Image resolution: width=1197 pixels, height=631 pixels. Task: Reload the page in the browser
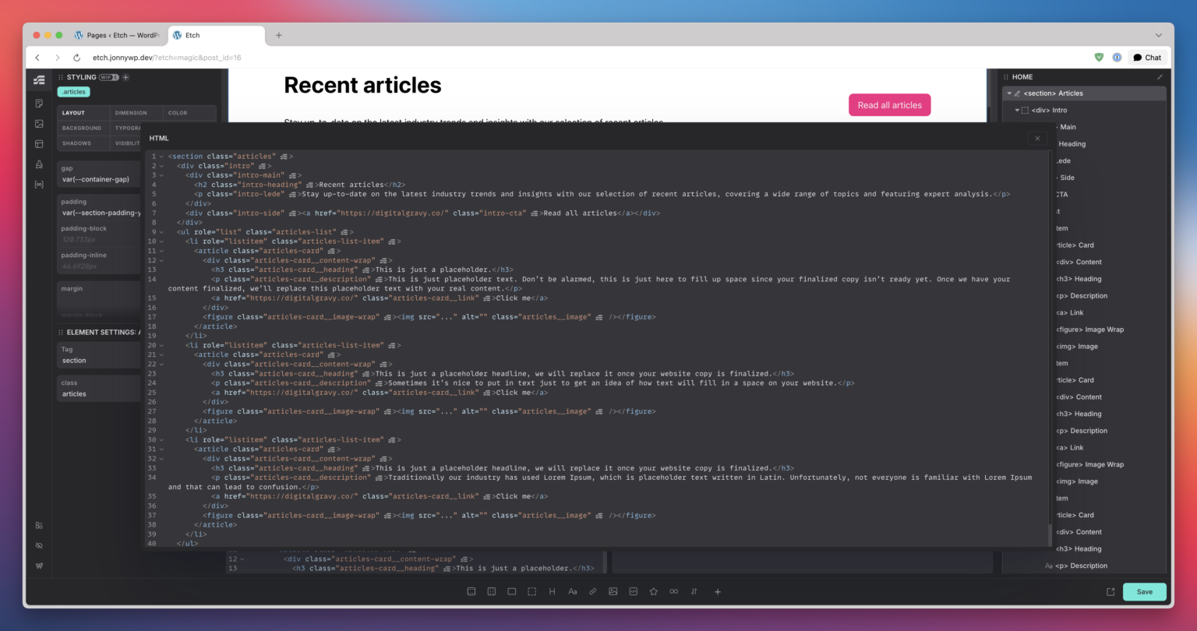click(76, 58)
